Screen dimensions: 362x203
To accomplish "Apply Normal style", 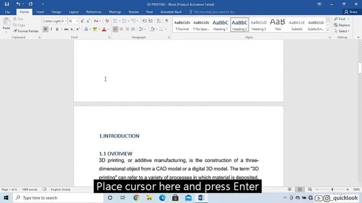I will pos(182,25).
